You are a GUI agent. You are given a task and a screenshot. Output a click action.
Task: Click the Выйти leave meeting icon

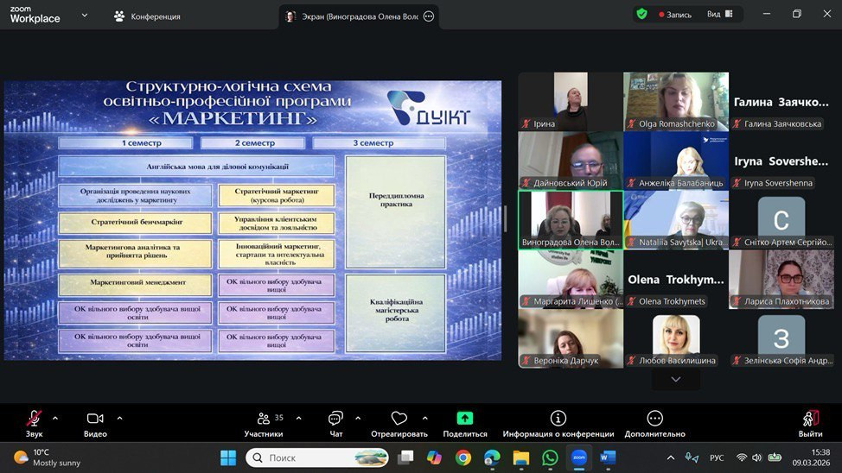coord(810,419)
